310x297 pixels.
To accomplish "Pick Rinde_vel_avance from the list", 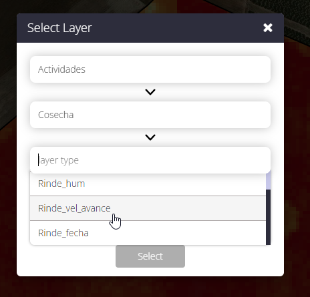I will point(148,208).
